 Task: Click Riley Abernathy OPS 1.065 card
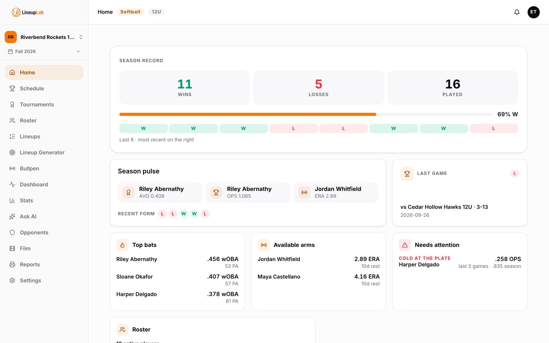click(248, 192)
